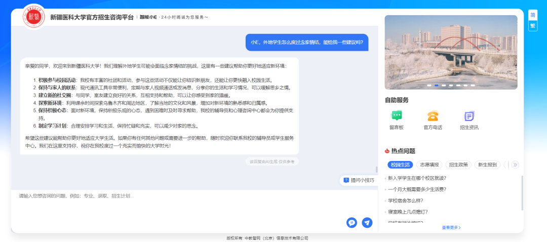The height and width of the screenshot is (242, 547).
Task: Switch to simplified Chinese with 简 toggle
Action: coord(533,15)
